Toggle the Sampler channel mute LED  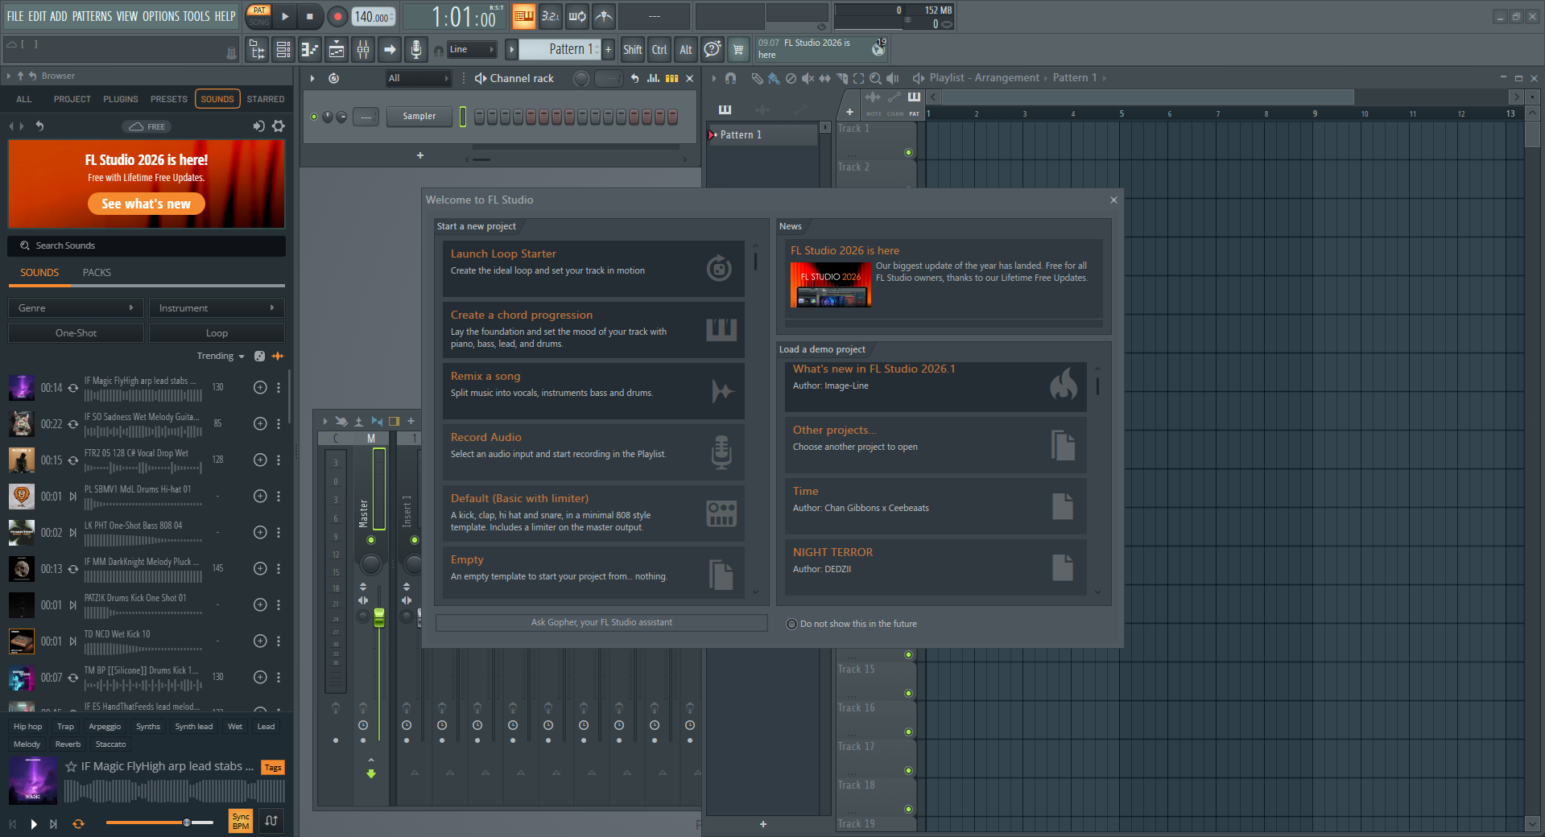pos(314,117)
